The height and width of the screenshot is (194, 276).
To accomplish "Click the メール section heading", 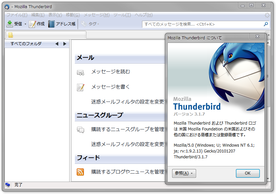I will (x=85, y=57).
